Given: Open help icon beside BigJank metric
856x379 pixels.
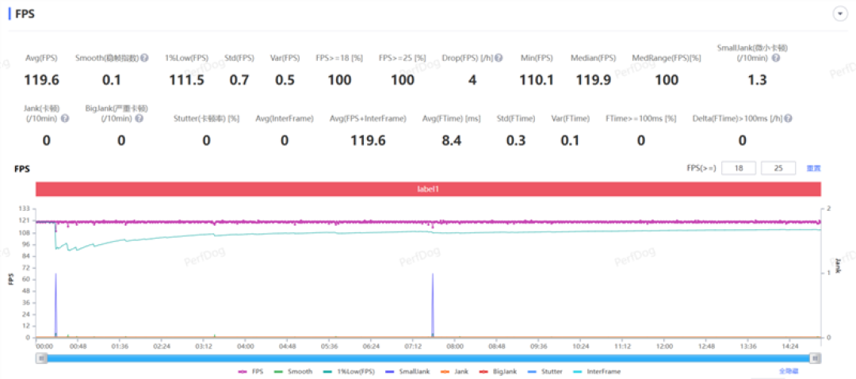Looking at the screenshot, I should click(139, 118).
